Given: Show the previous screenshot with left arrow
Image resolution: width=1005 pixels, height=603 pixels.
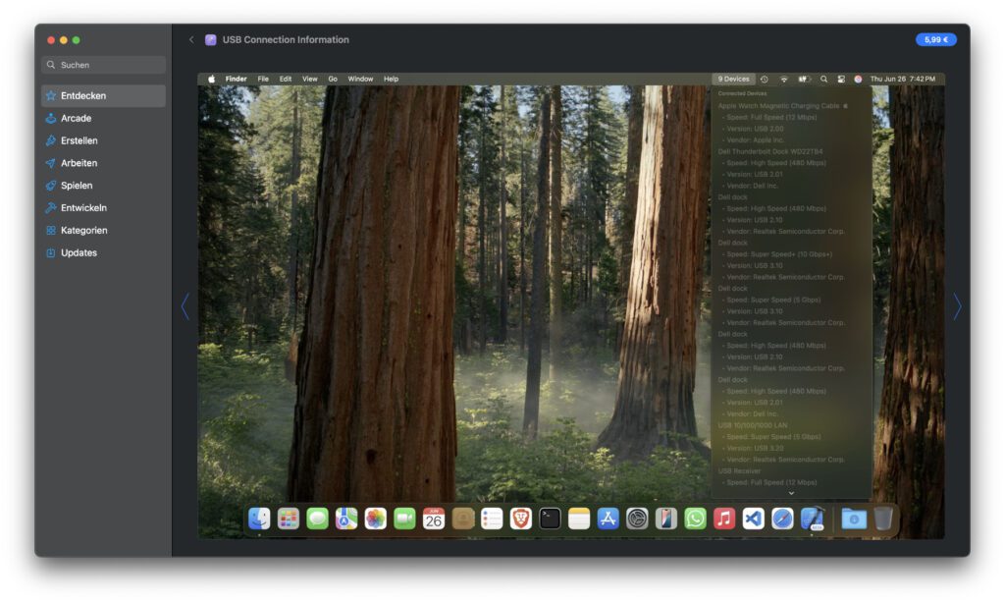Looking at the screenshot, I should (x=185, y=307).
